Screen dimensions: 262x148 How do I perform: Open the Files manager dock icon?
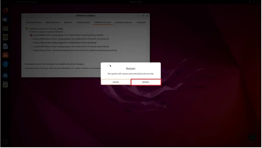[x=5, y=28]
